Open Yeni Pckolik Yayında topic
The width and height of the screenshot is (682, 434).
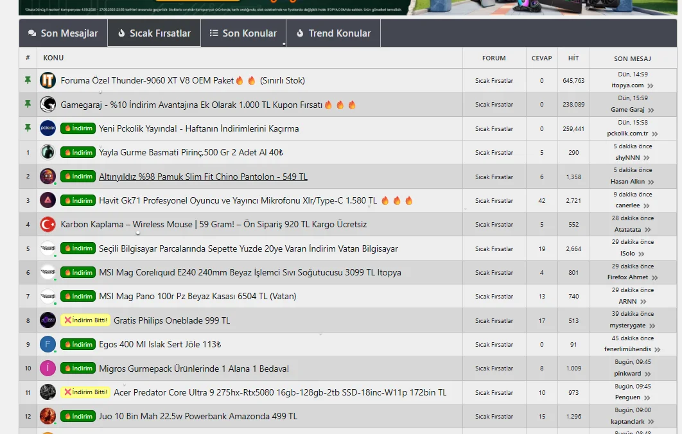[199, 128]
